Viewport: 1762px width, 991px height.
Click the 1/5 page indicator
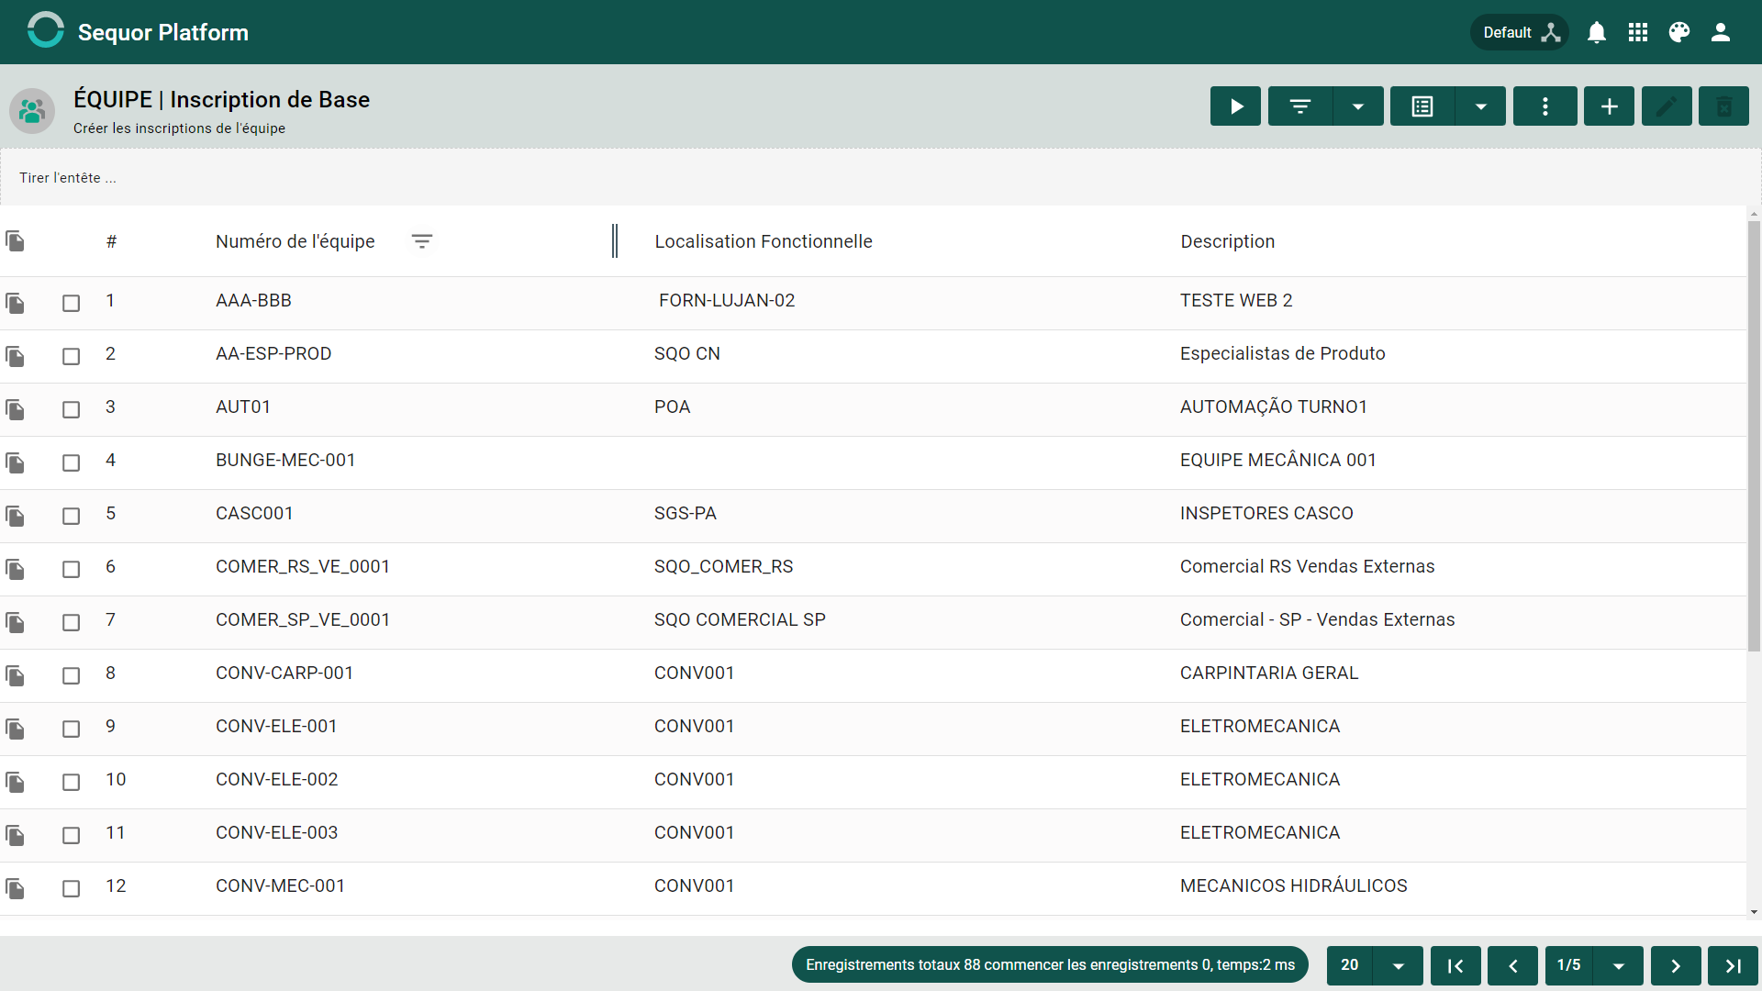coord(1569,965)
